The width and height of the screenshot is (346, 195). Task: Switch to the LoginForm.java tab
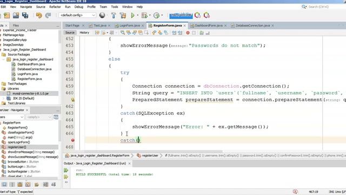[130, 25]
